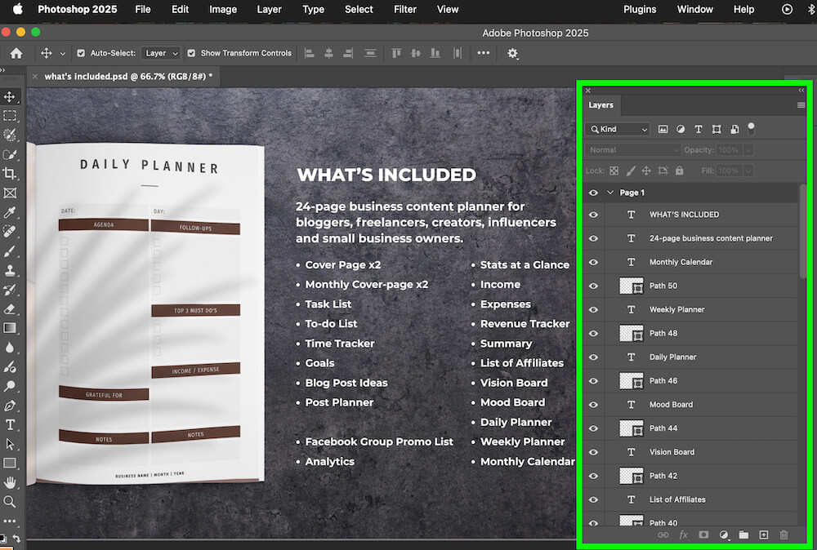The width and height of the screenshot is (817, 550).
Task: Hide the WHAT'S INCLUDED text layer
Action: (593, 215)
